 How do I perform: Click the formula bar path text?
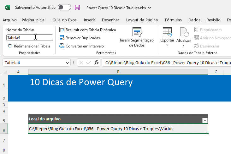[x=168, y=63]
